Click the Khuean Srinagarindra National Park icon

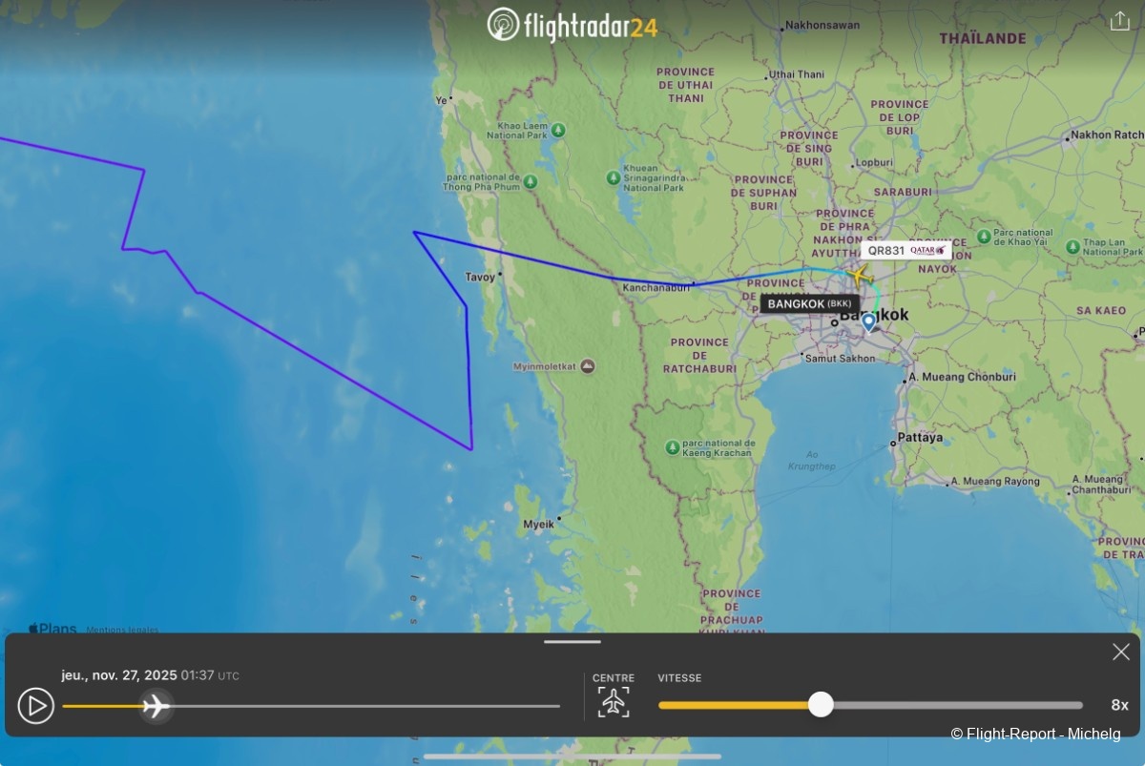pyautogui.click(x=614, y=177)
